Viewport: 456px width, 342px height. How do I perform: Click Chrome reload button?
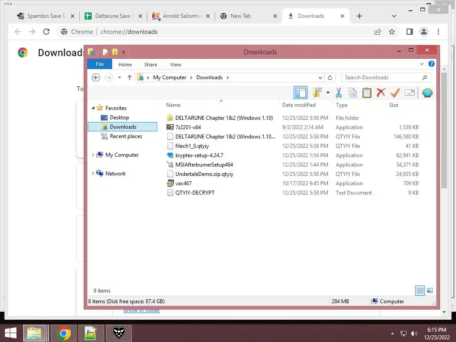(46, 32)
